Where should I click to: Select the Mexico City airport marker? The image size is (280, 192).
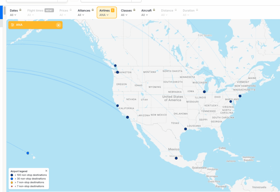pyautogui.click(x=176, y=158)
